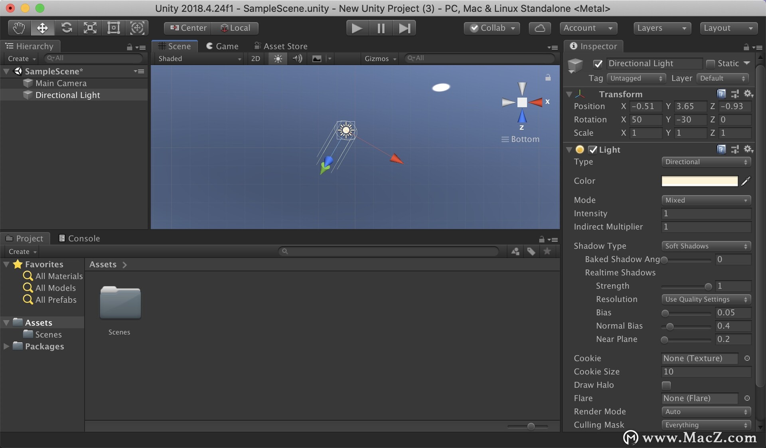Disable the Light component checkbox
Screen dimensions: 766x448
pos(593,150)
